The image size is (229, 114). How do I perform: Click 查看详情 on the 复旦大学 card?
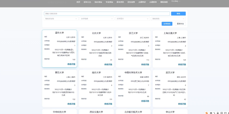pos(71,104)
